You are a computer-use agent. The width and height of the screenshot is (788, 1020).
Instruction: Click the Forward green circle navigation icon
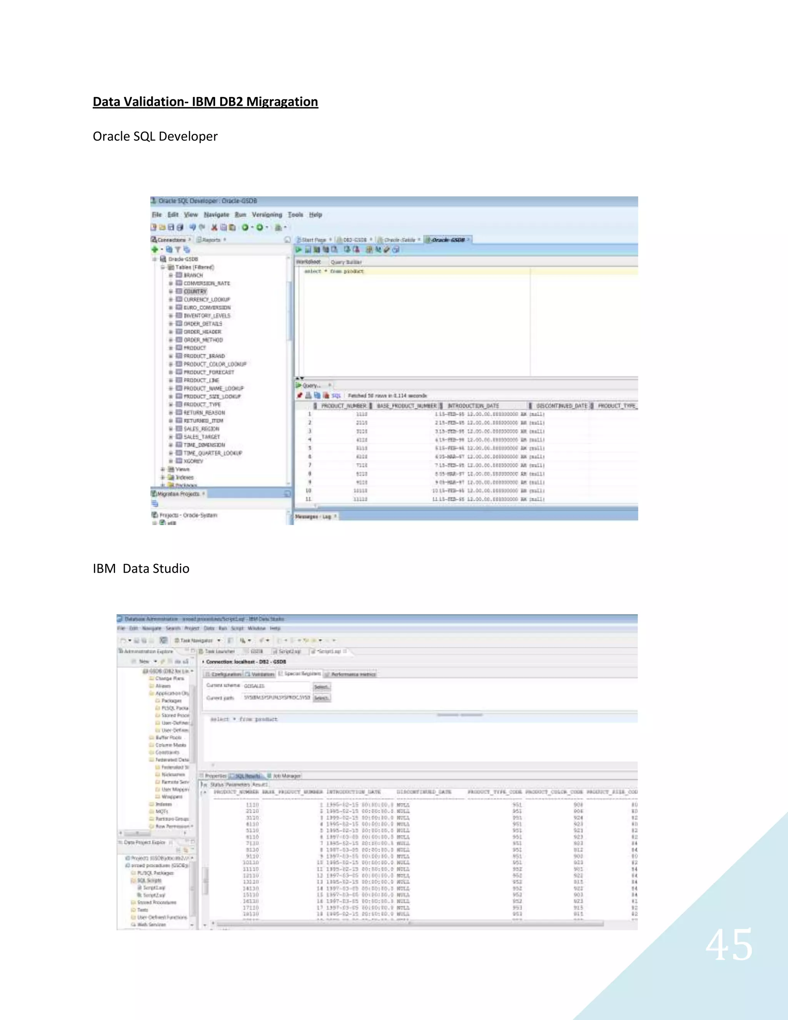pyautogui.click(x=260, y=227)
